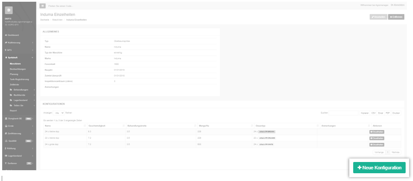Sort the table by the Geschwindigkeit column

click(x=107, y=126)
